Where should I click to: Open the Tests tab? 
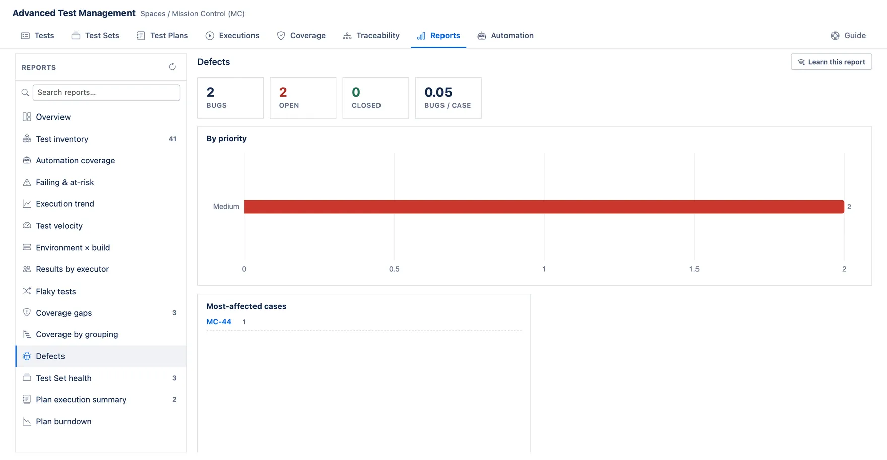[x=38, y=36]
